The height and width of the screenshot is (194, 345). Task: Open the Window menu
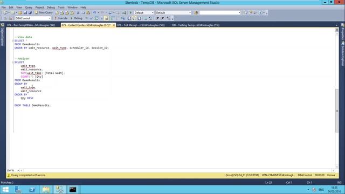coord(72,7)
